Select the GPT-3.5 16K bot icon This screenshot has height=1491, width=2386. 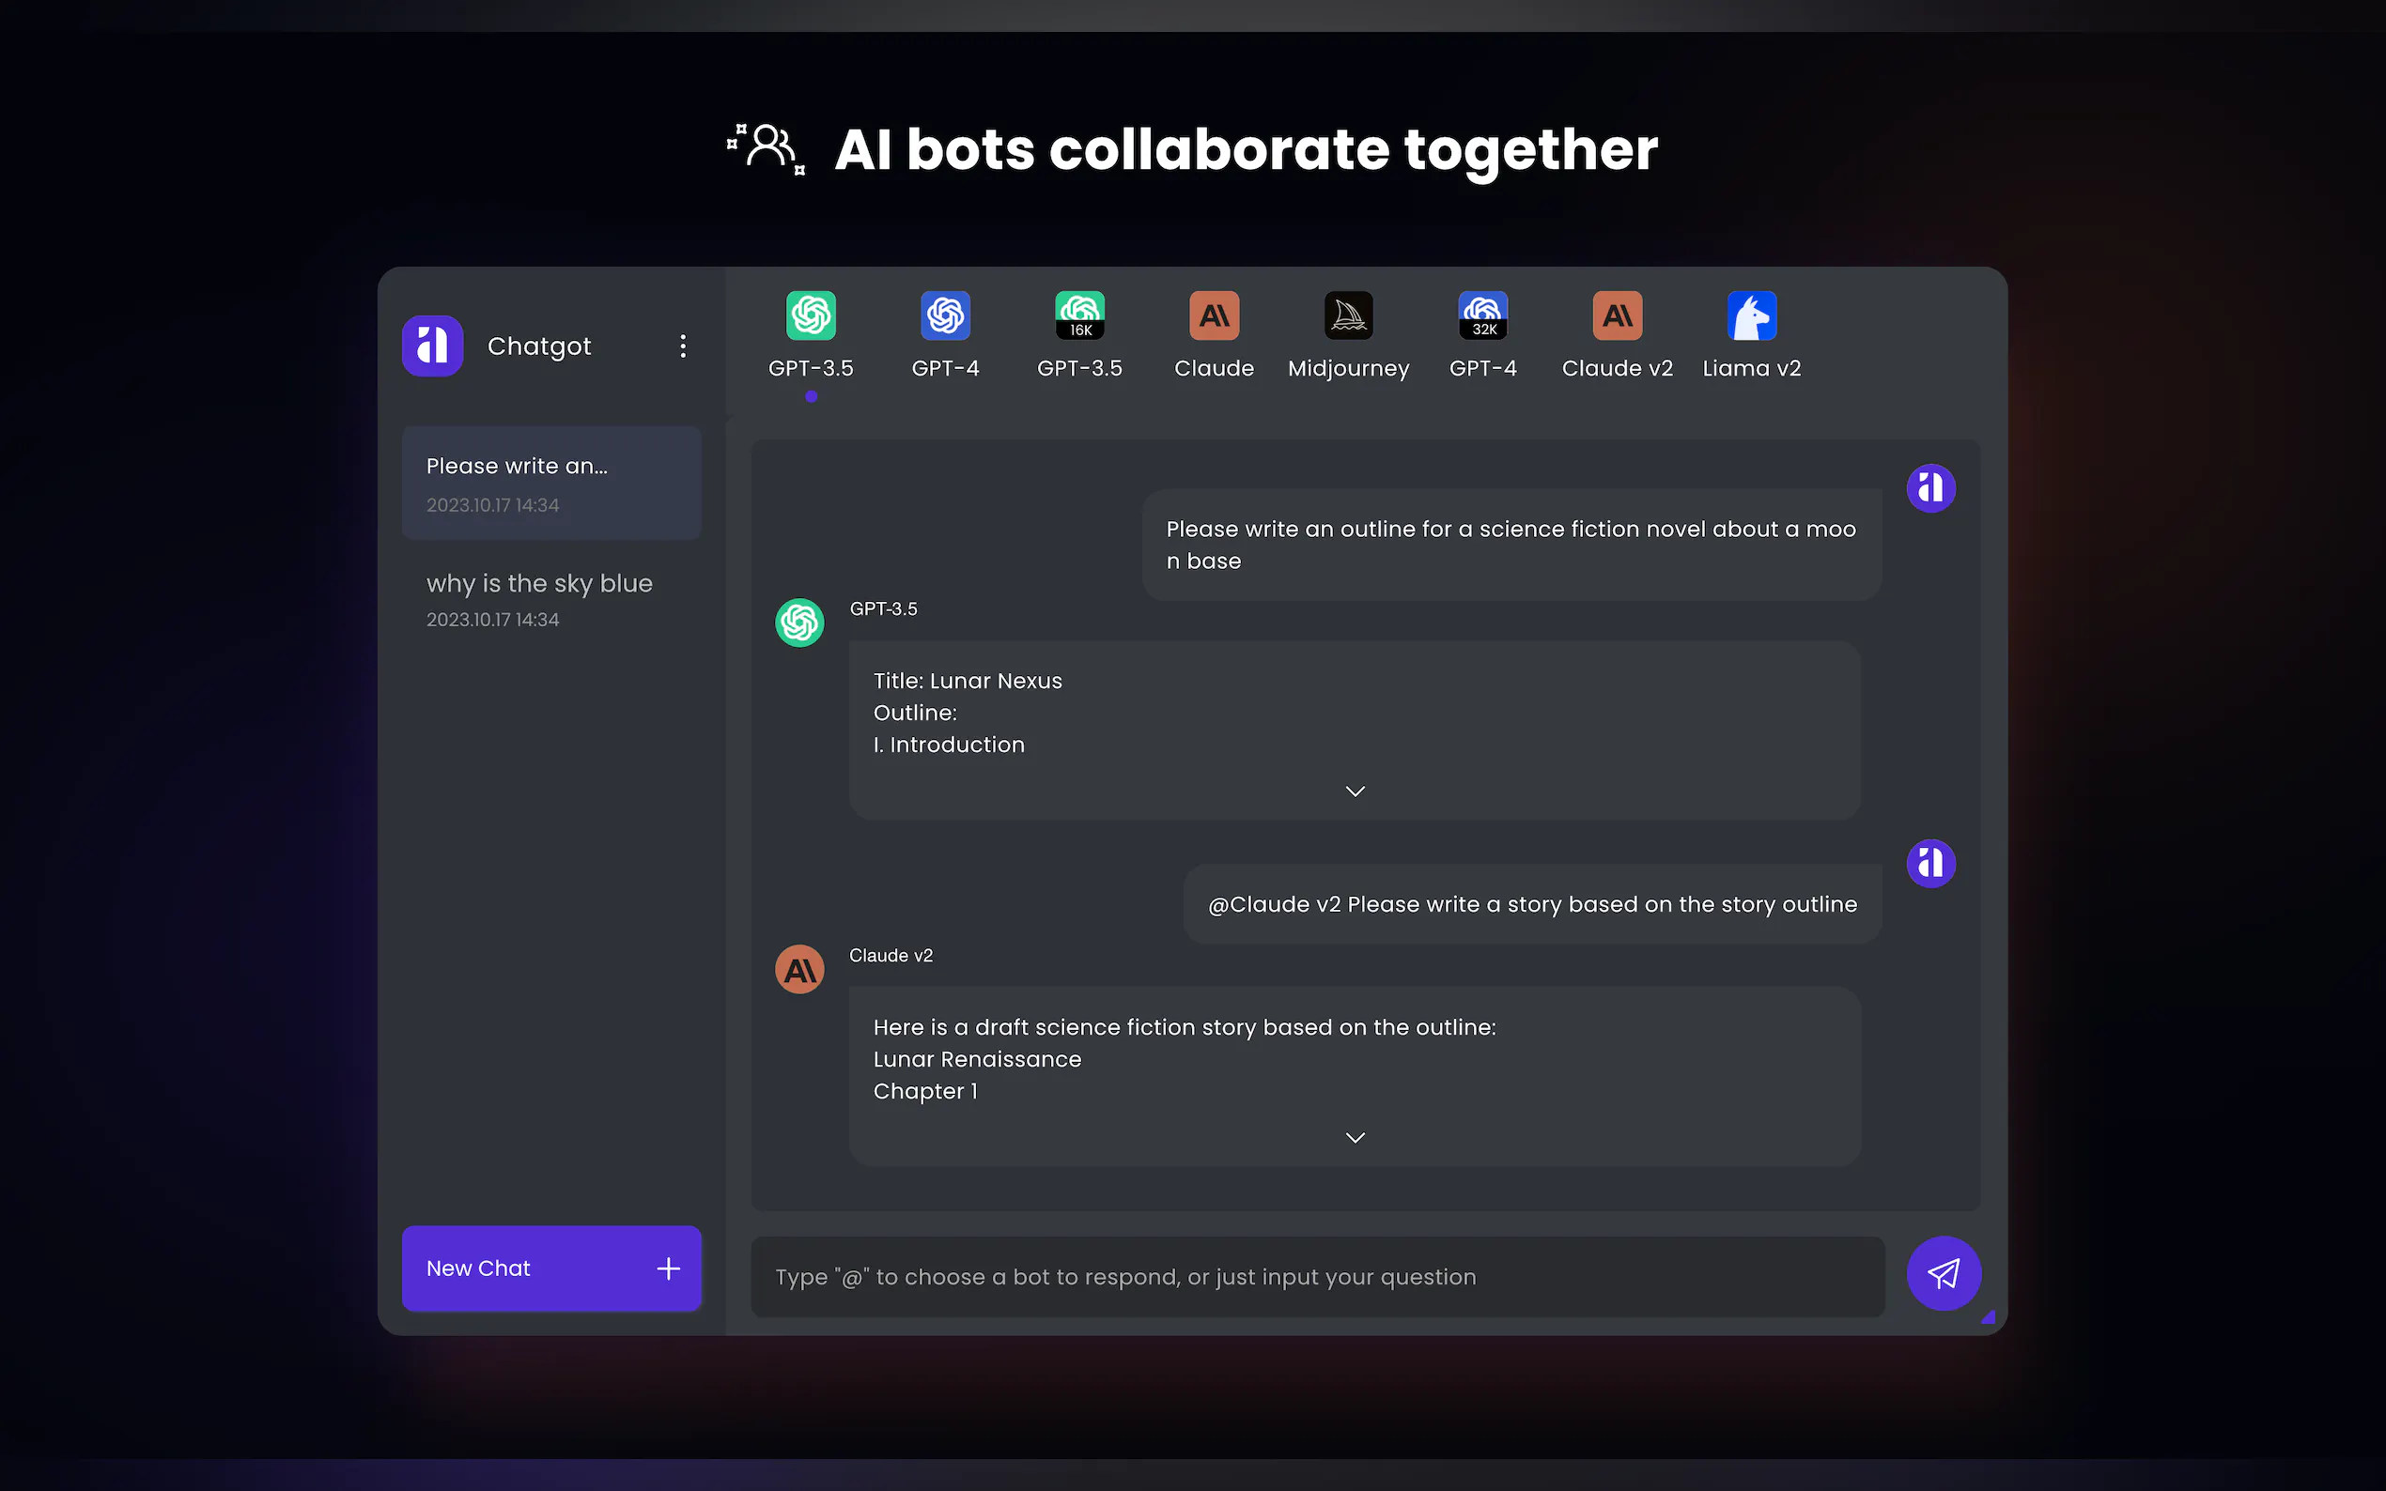[1079, 315]
